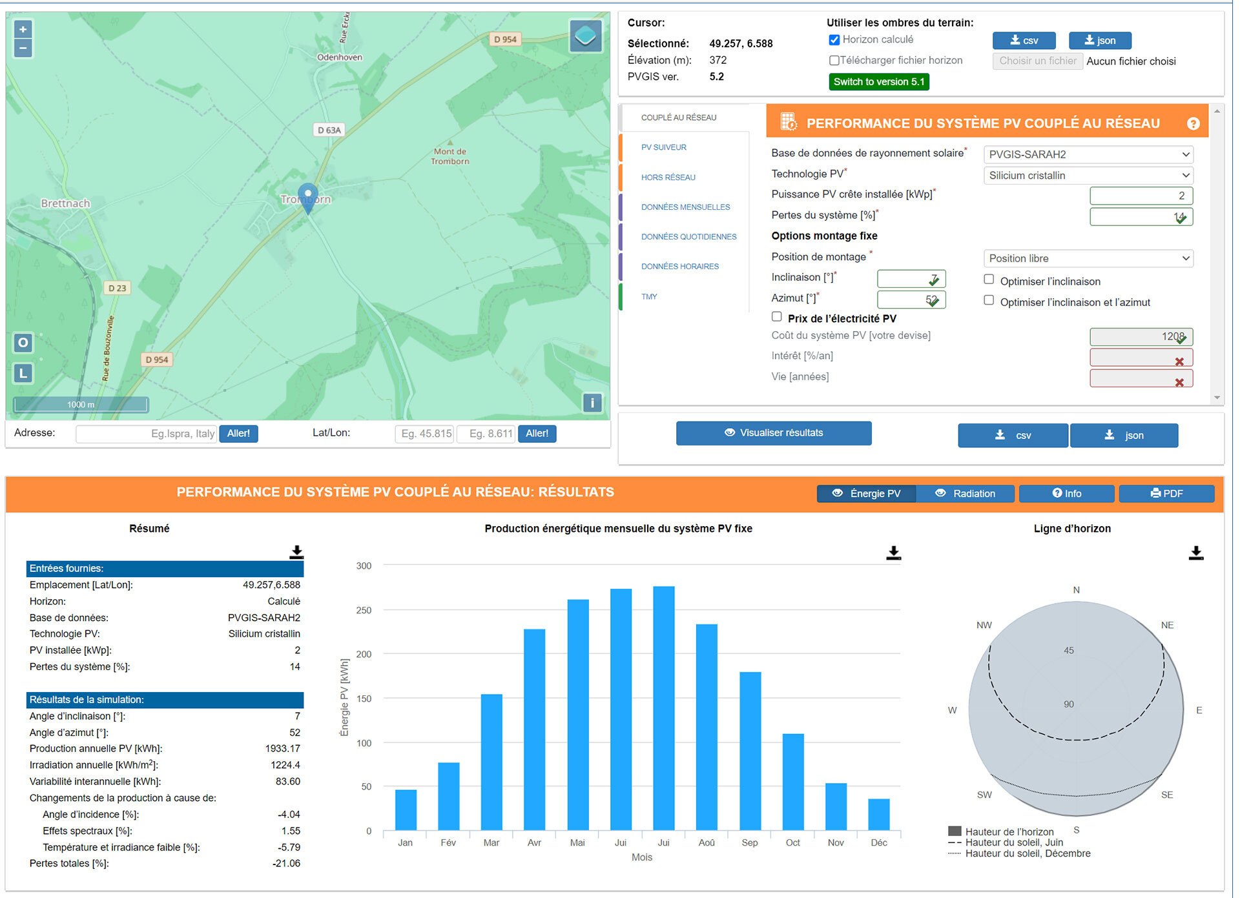Export results with the PDF printer icon
Image resolution: width=1240 pixels, height=898 pixels.
coord(1166,493)
